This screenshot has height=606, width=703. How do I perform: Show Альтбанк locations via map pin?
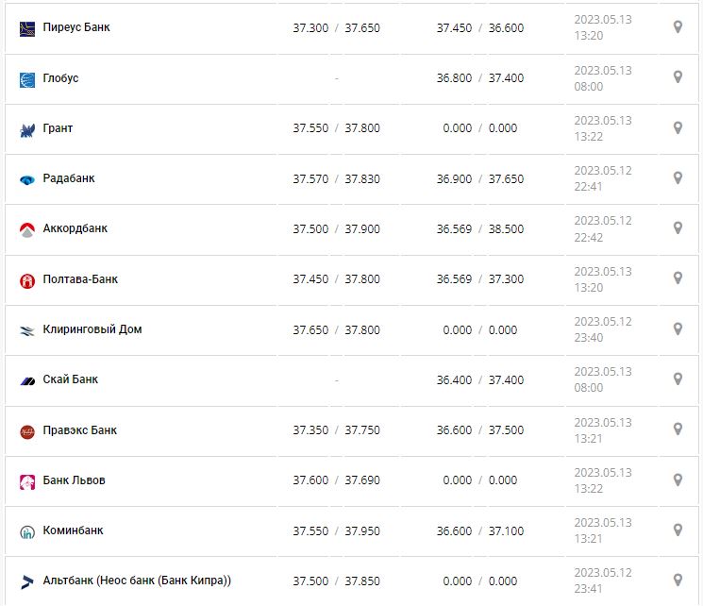click(678, 581)
